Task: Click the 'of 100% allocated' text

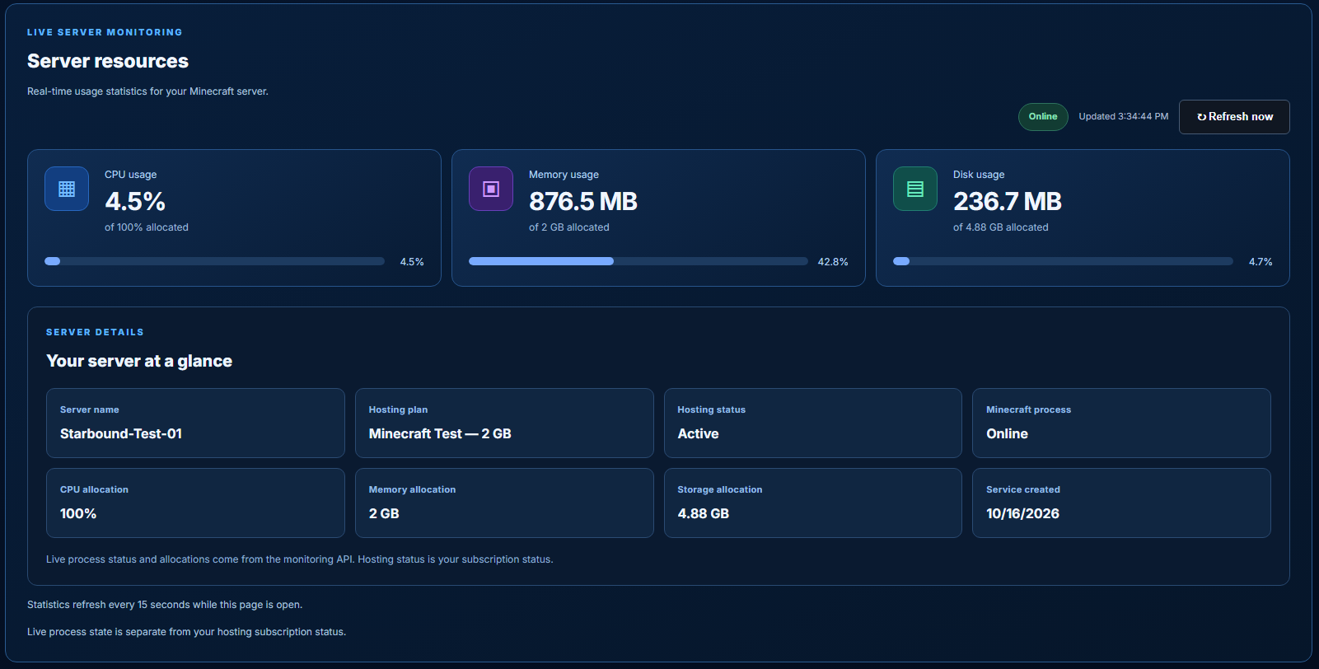Action: pos(147,227)
